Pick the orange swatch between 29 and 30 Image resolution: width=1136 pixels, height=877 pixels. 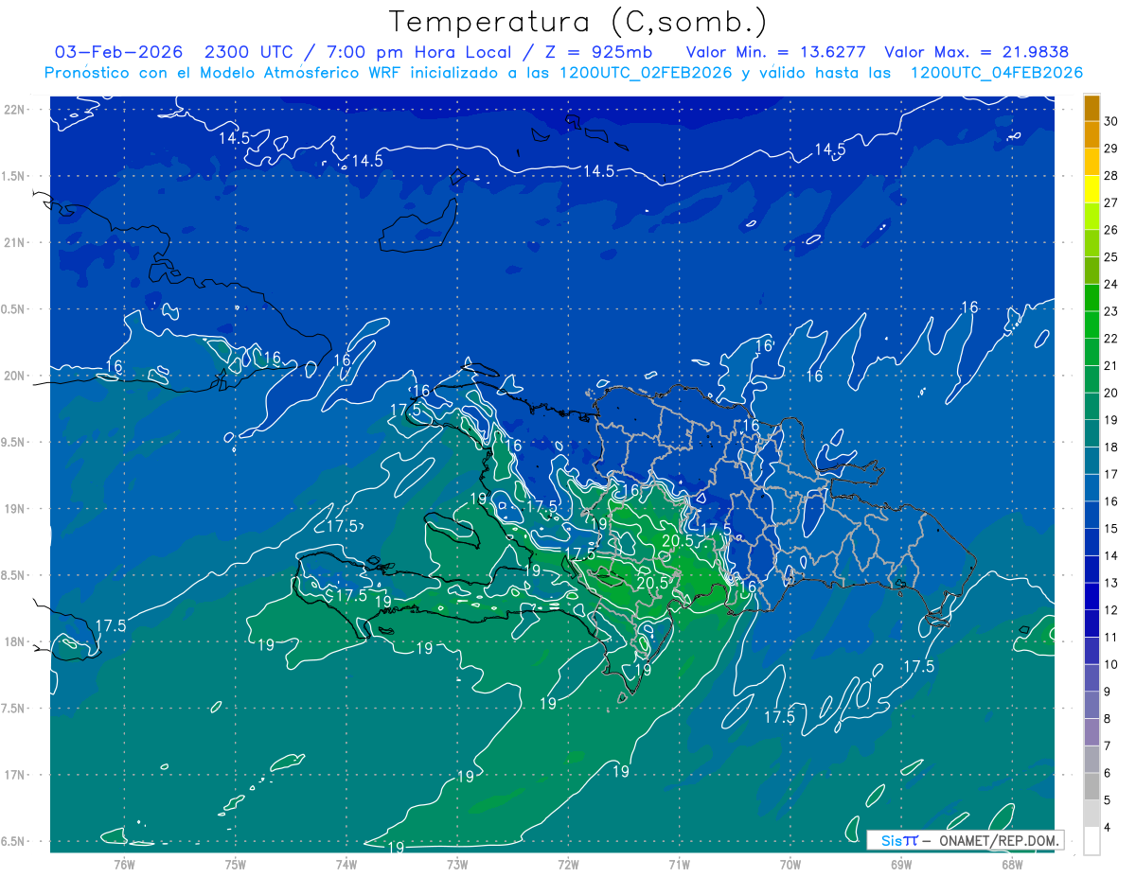(1092, 134)
